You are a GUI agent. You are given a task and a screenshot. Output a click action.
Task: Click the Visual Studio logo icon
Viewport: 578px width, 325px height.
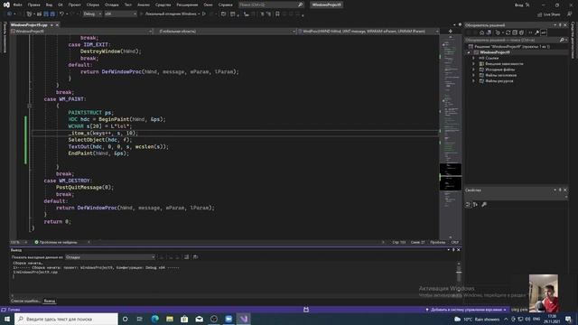[6, 5]
